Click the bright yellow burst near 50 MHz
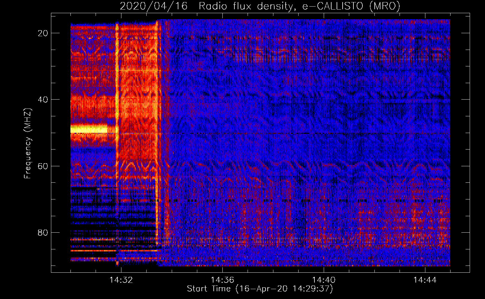 [x=89, y=129]
